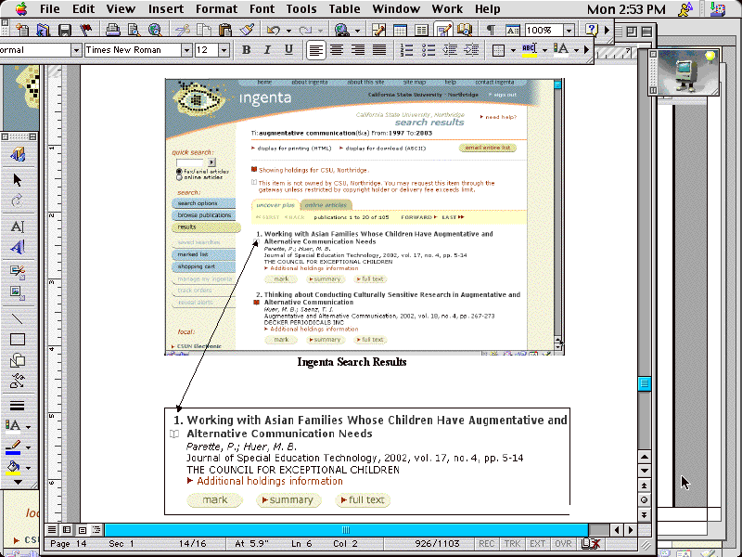Viewport: 742px width, 557px height.
Task: Click the Word Help question mark icon
Action: (592, 30)
